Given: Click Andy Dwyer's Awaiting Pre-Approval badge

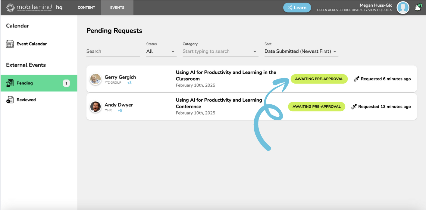Looking at the screenshot, I should pyautogui.click(x=316, y=107).
